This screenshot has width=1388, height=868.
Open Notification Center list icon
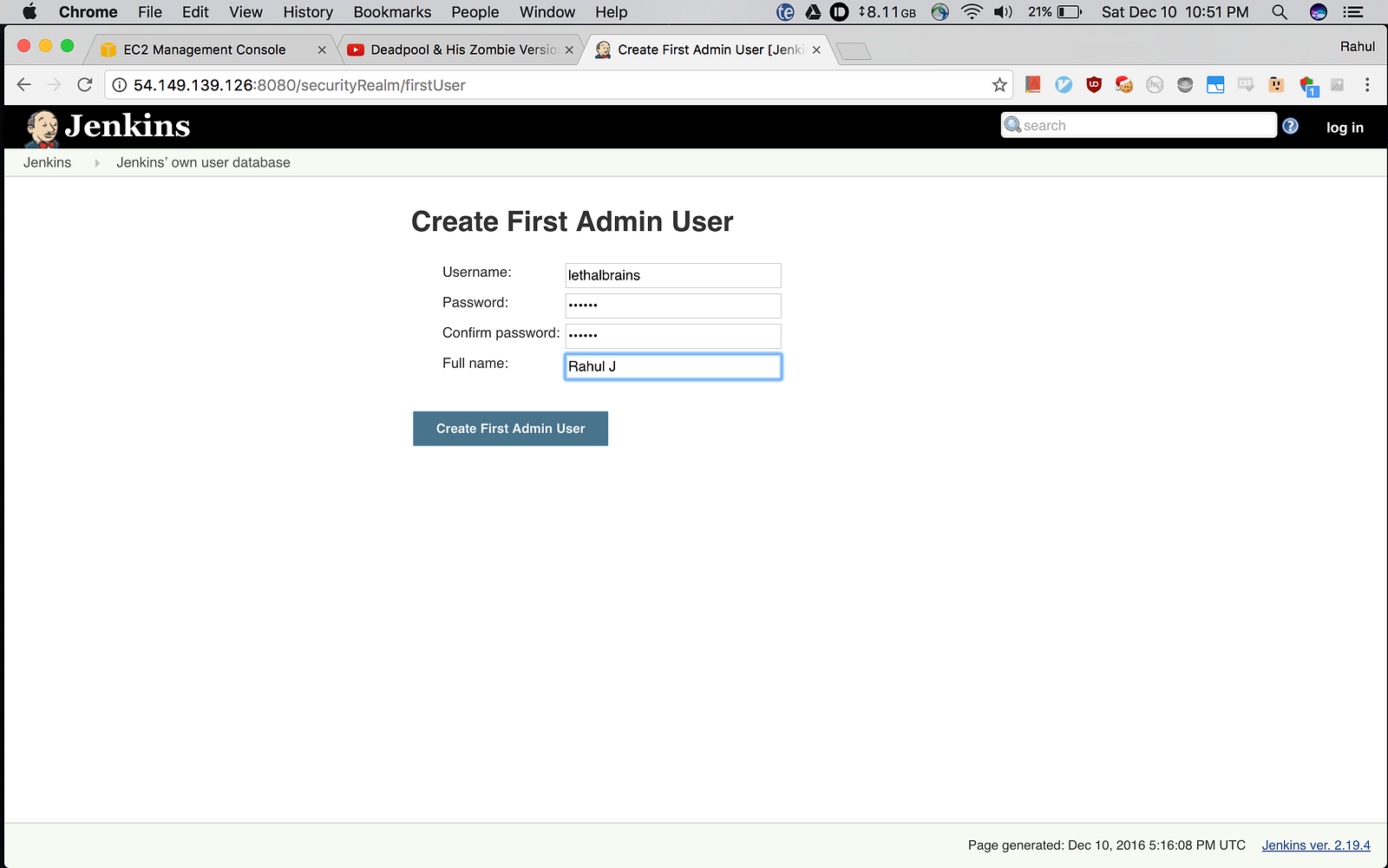click(1353, 12)
